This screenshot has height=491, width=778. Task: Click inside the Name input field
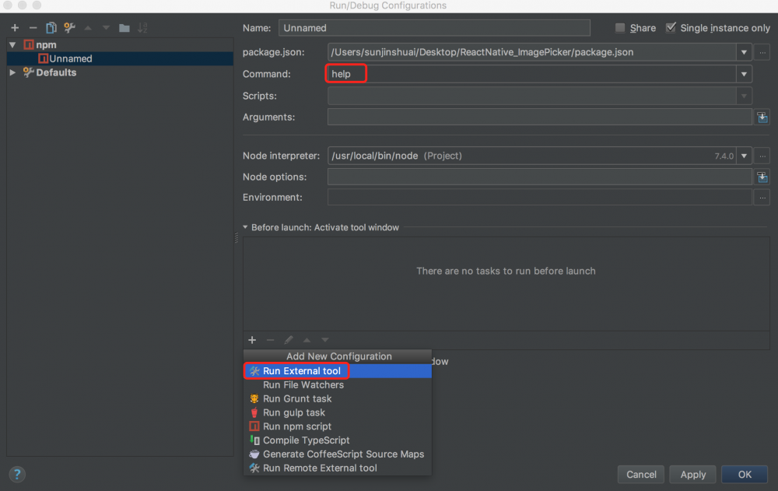coord(433,27)
